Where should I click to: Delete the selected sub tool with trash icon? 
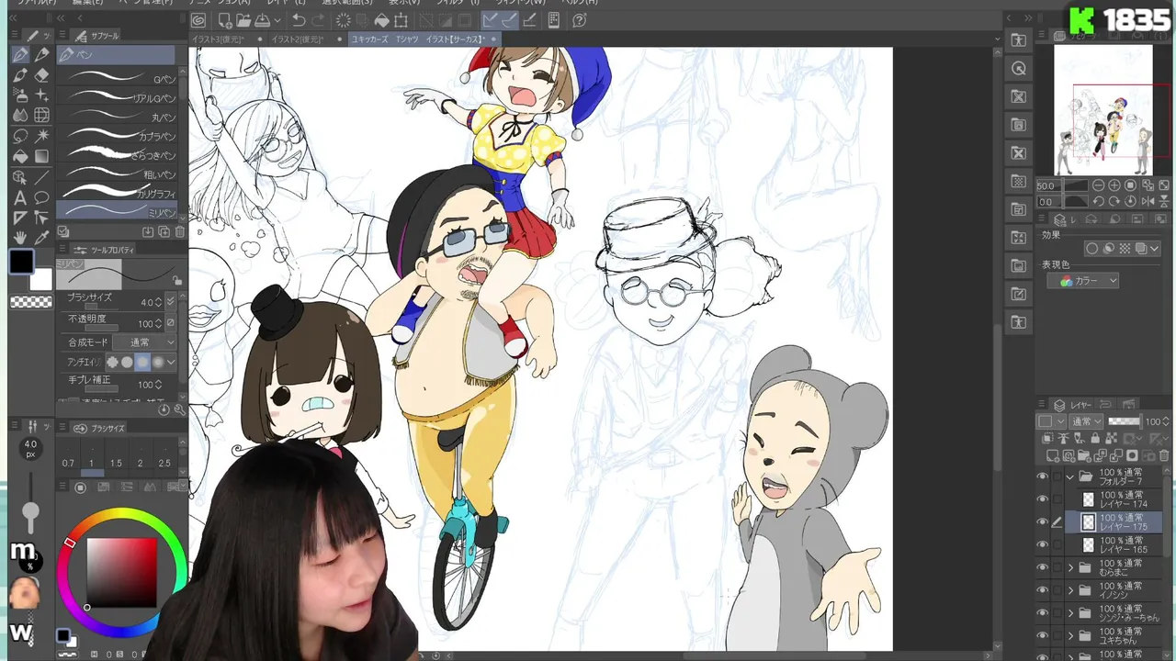180,232
